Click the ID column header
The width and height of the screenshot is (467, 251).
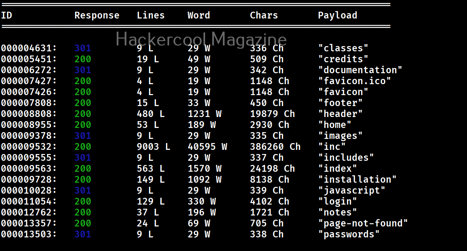(6, 15)
